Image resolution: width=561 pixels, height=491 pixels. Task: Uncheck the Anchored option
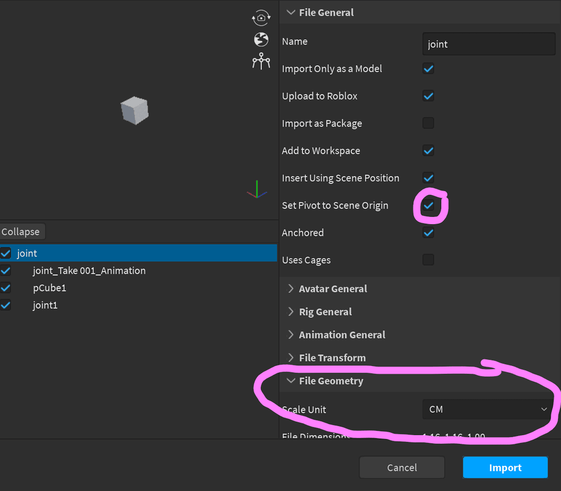pos(428,232)
